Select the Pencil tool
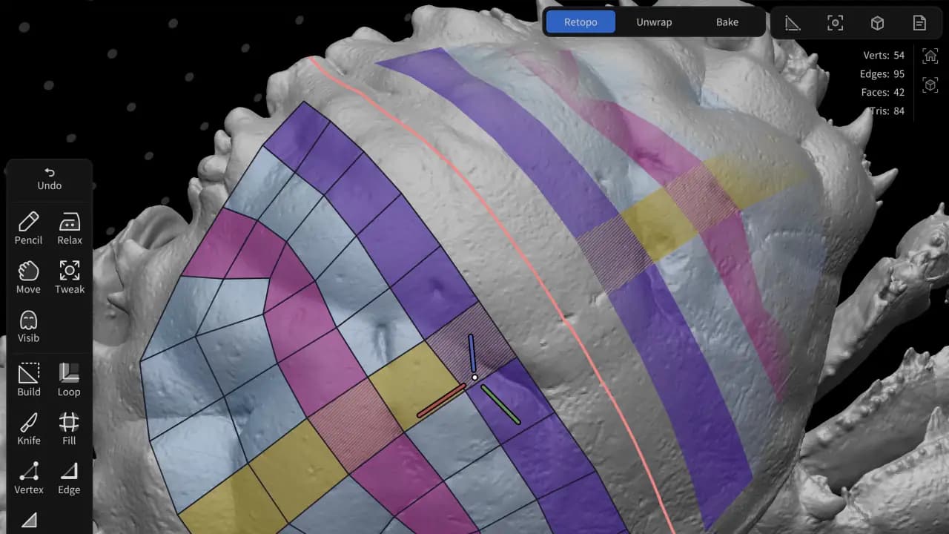The height and width of the screenshot is (534, 949). coord(29,228)
